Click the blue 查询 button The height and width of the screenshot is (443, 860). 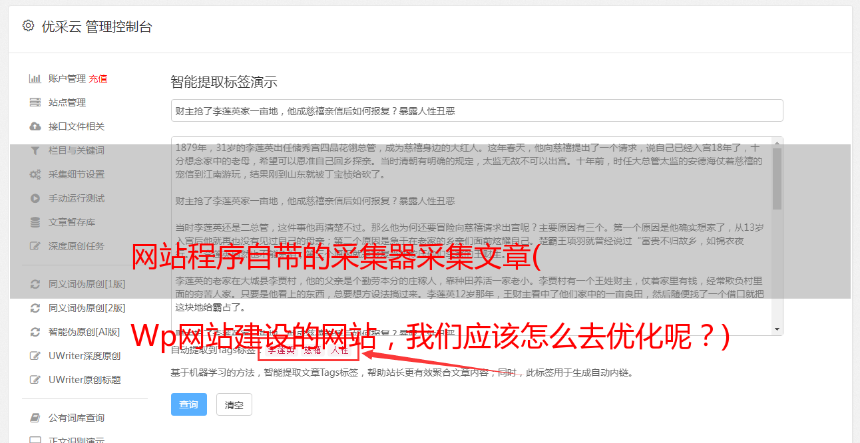coord(189,404)
